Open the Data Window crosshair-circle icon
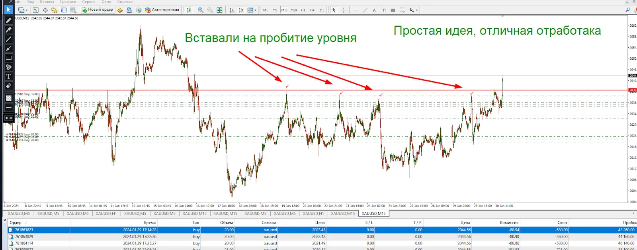Screen dimensions: 637x250 (45, 10)
